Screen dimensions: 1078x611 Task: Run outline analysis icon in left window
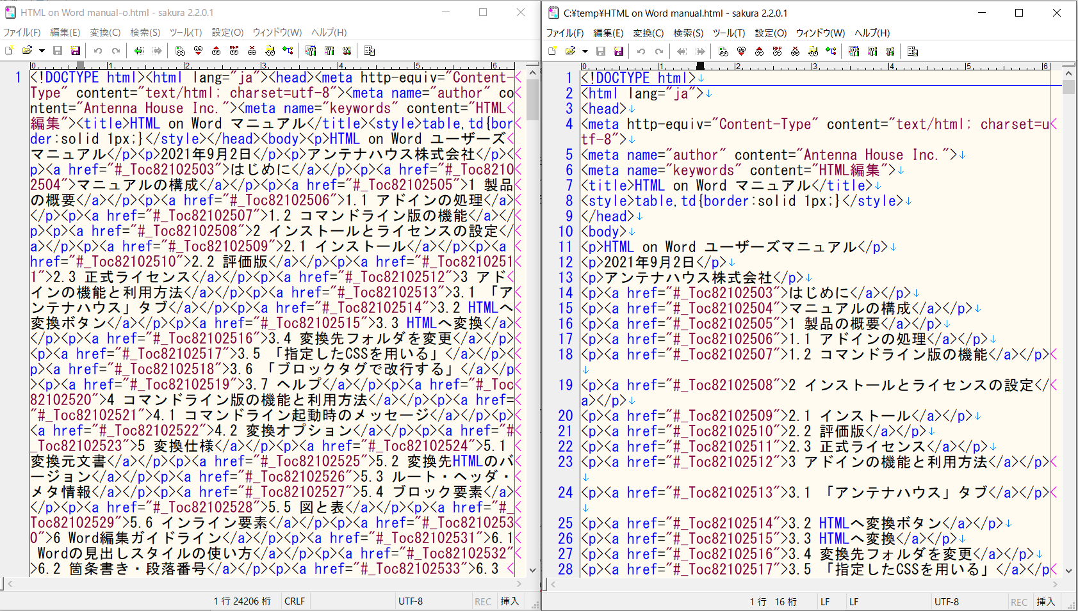[x=288, y=51]
